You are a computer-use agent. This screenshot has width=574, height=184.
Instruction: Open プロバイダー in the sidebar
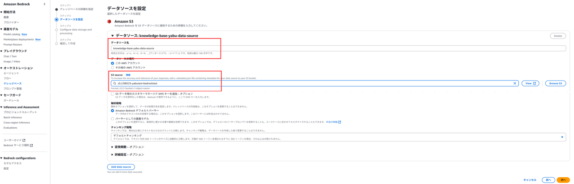point(11,22)
